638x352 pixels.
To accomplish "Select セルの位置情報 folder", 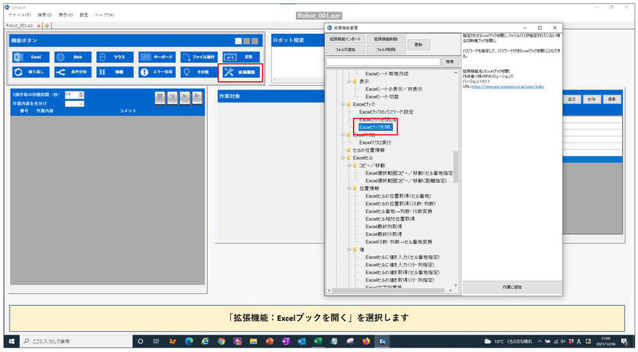I will 369,151.
